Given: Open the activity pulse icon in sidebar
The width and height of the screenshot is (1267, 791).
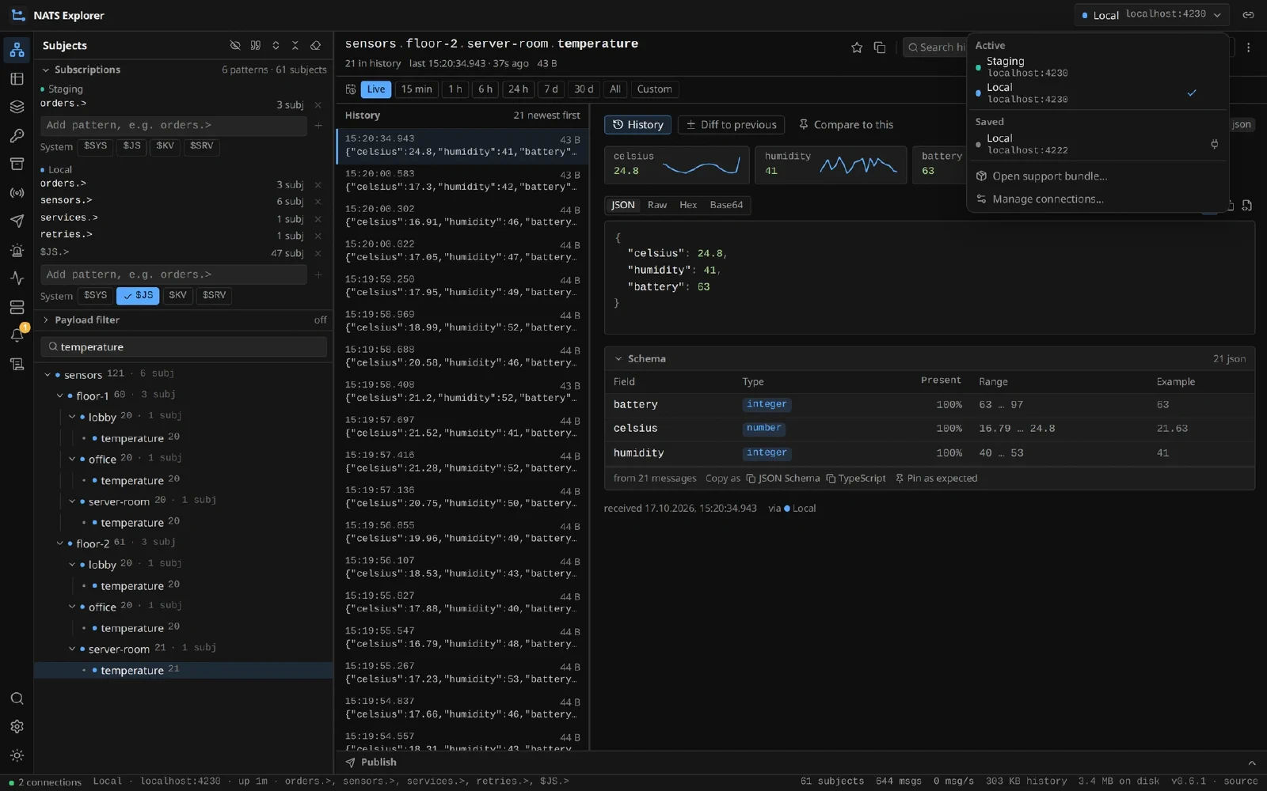Looking at the screenshot, I should point(17,278).
